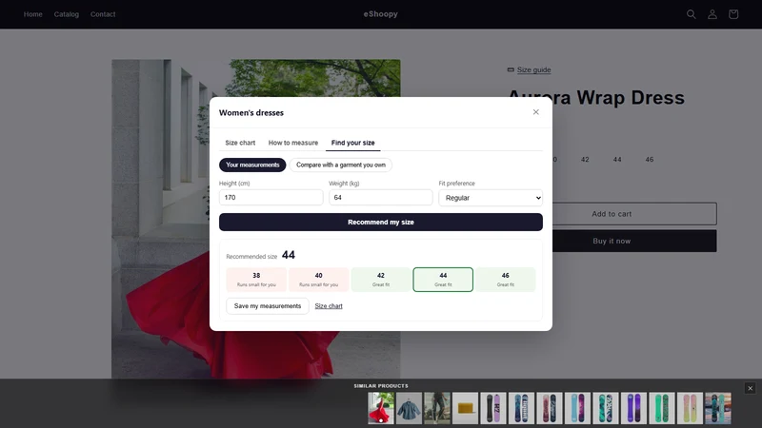Select size 44 on product page

[x=616, y=159]
